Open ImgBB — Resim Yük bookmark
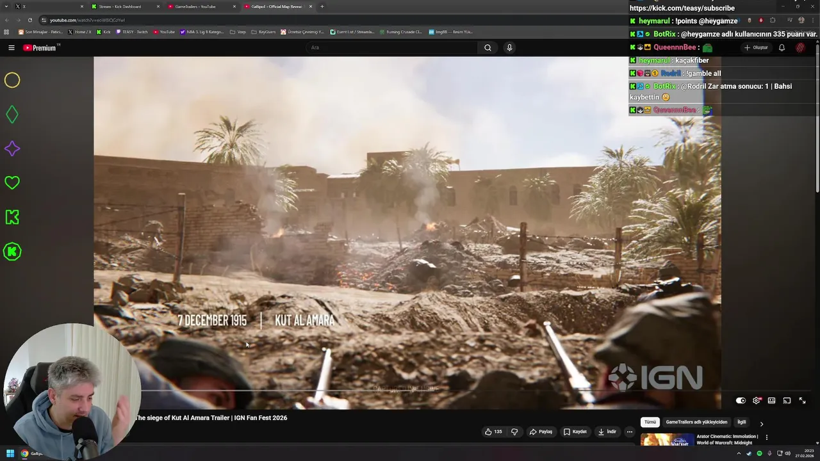 coord(451,32)
